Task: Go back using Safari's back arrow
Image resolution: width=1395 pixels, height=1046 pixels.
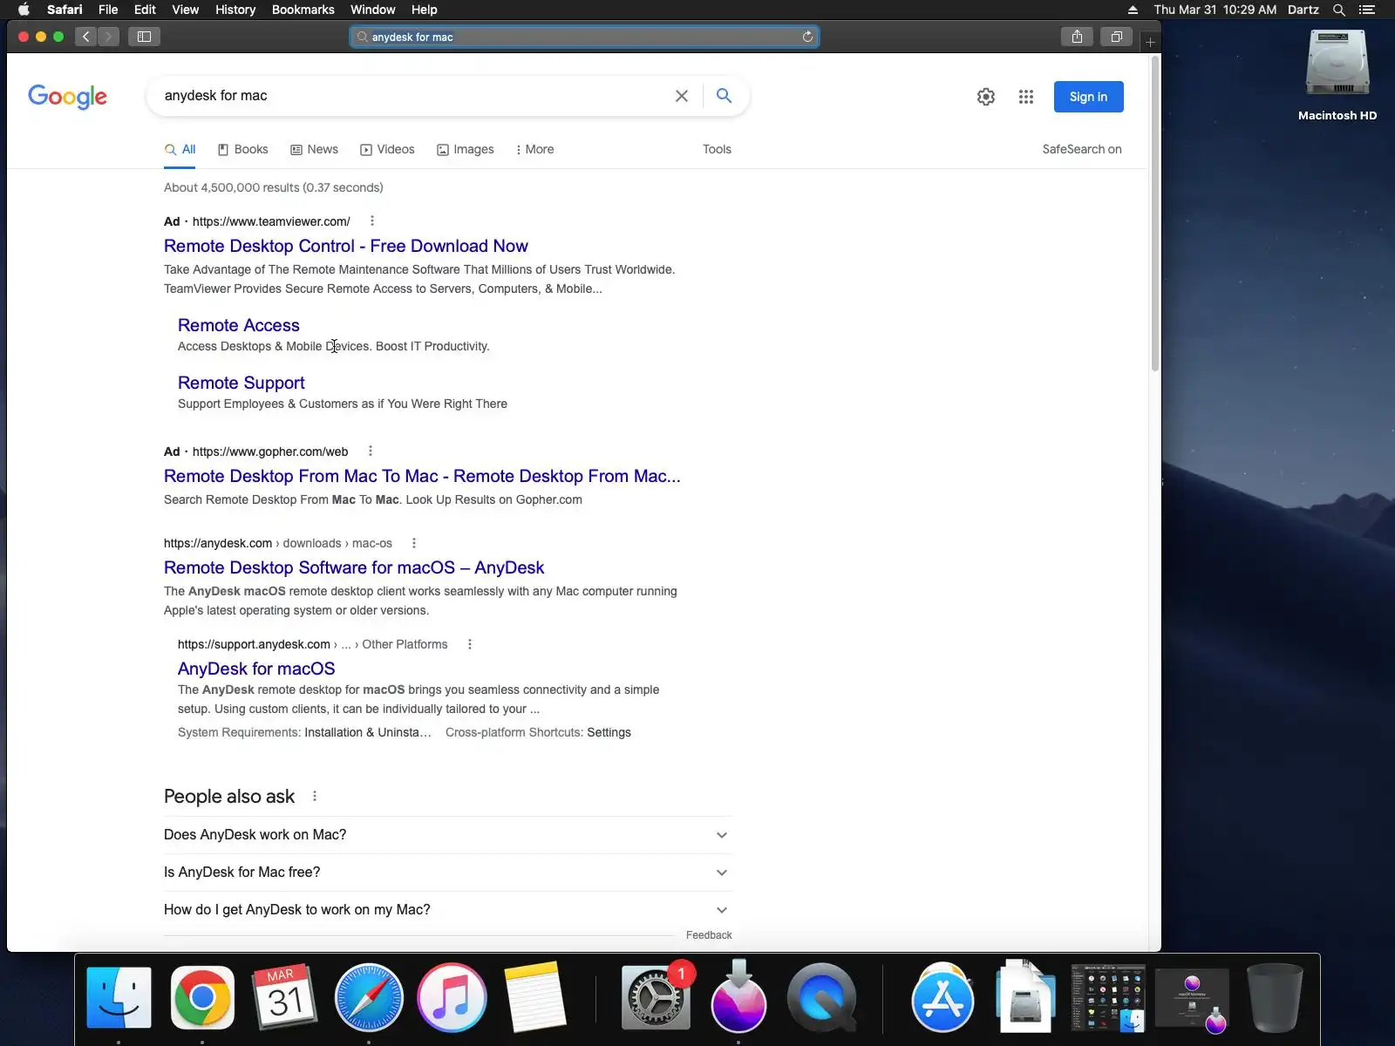Action: [x=85, y=37]
